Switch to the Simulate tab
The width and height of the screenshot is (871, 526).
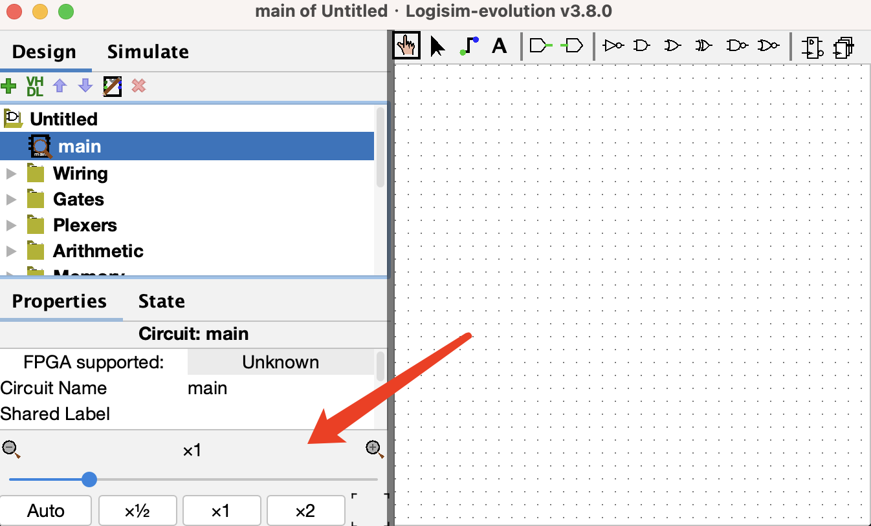pyautogui.click(x=148, y=52)
